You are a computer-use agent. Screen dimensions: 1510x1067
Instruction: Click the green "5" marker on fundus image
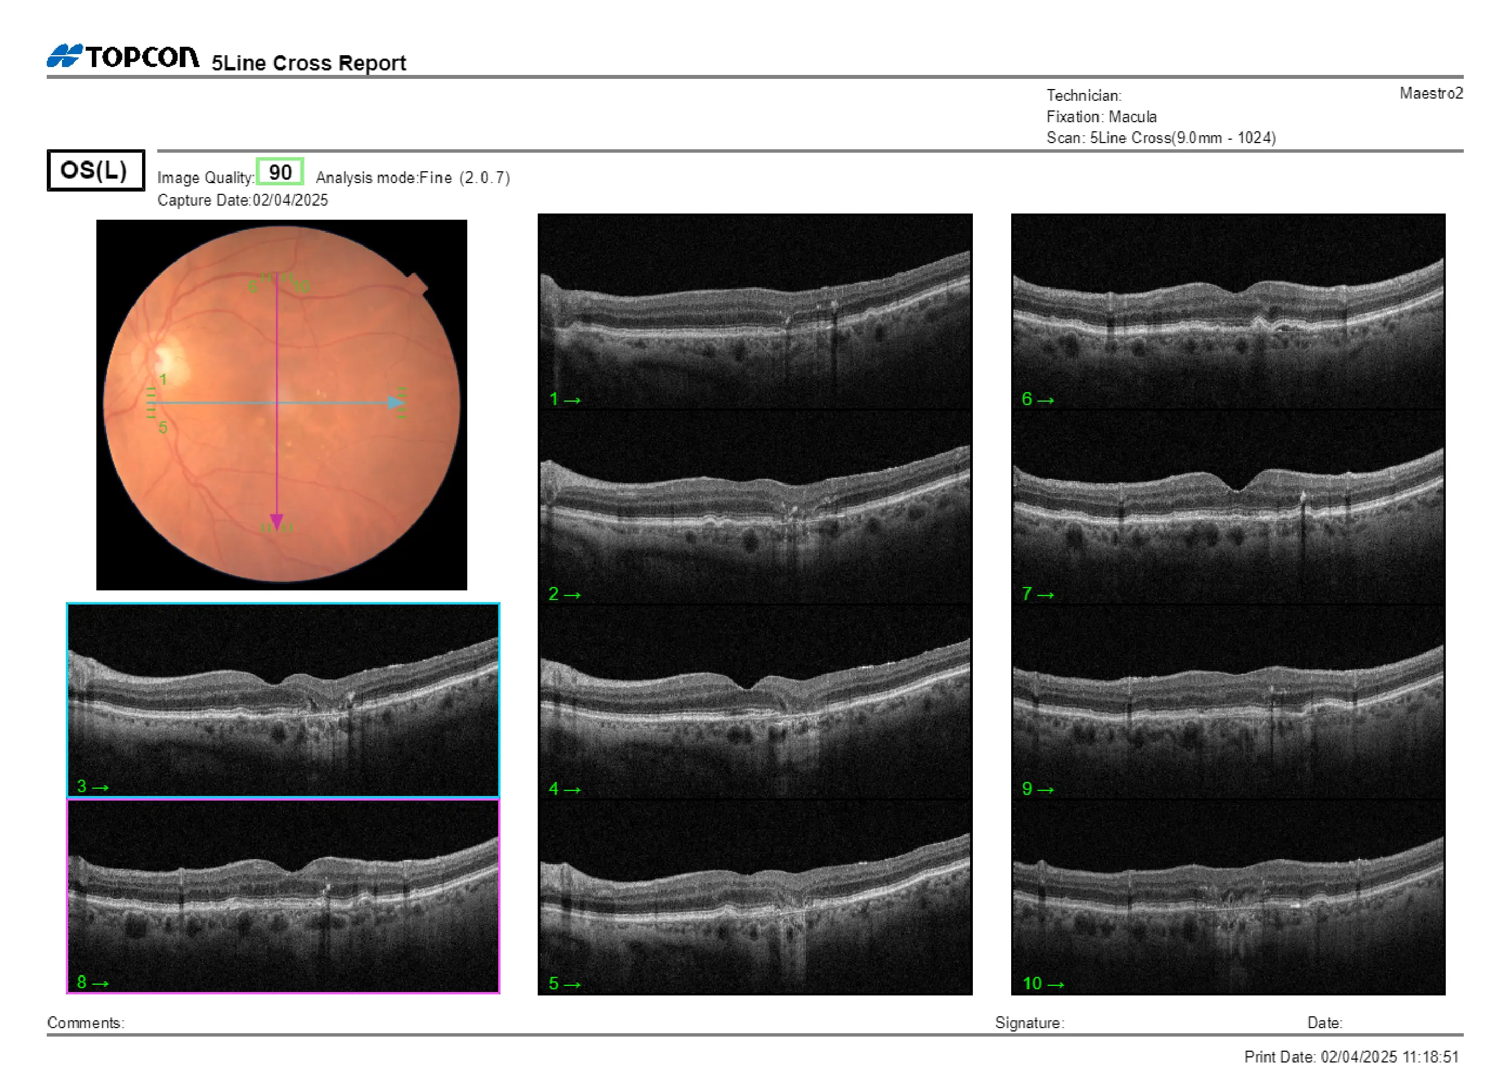tap(163, 428)
